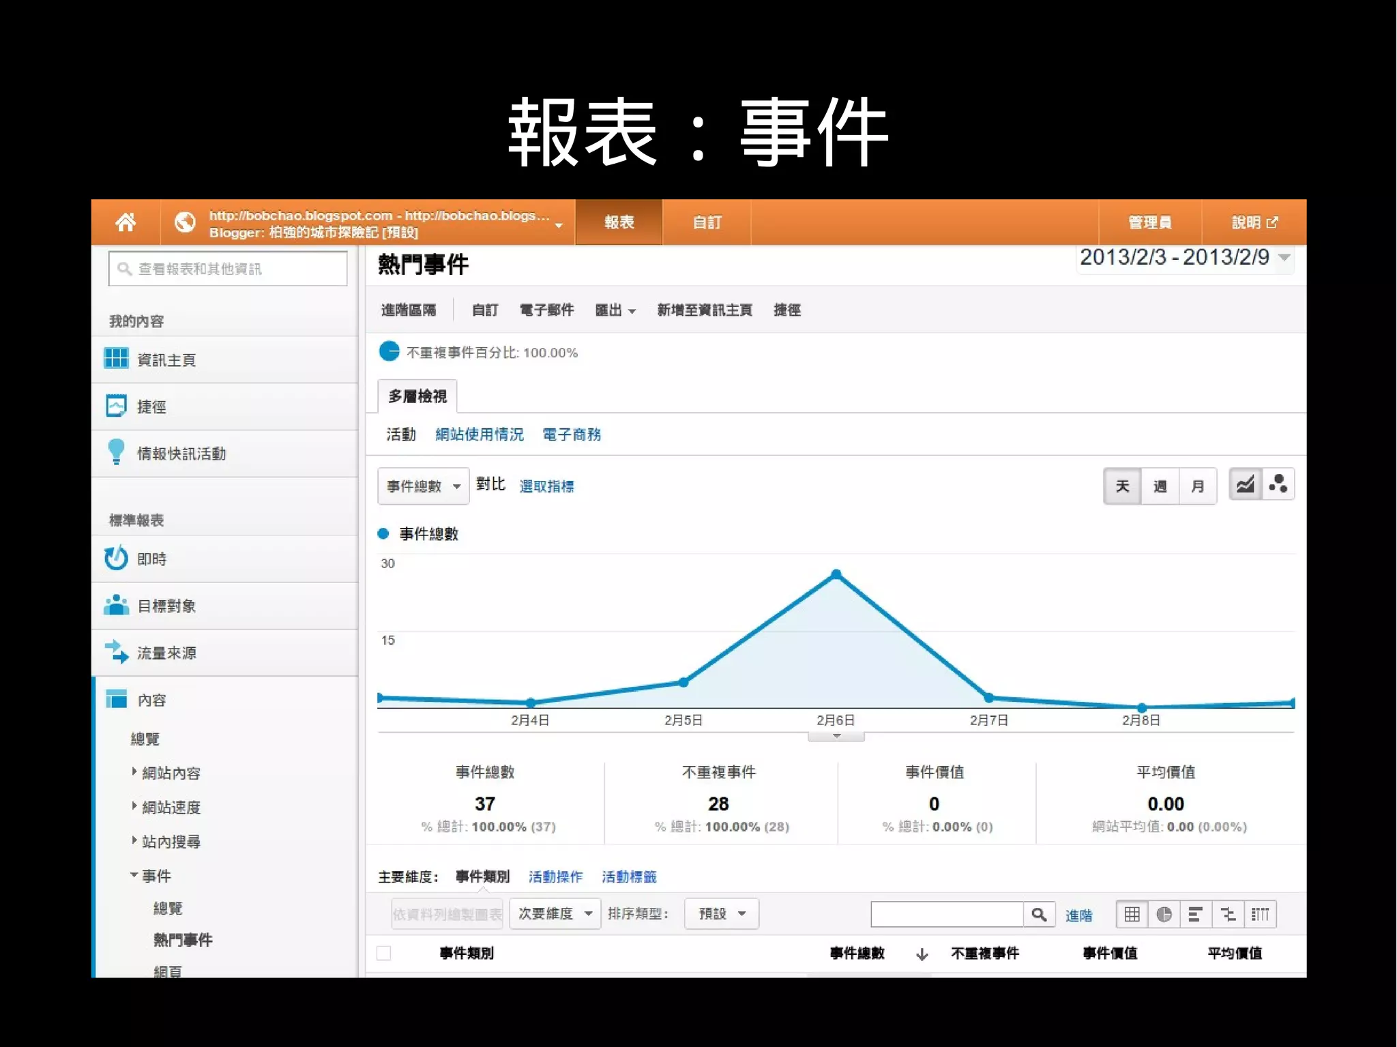Image resolution: width=1397 pixels, height=1047 pixels.
Task: Click the 選取指標 link
Action: coord(546,486)
